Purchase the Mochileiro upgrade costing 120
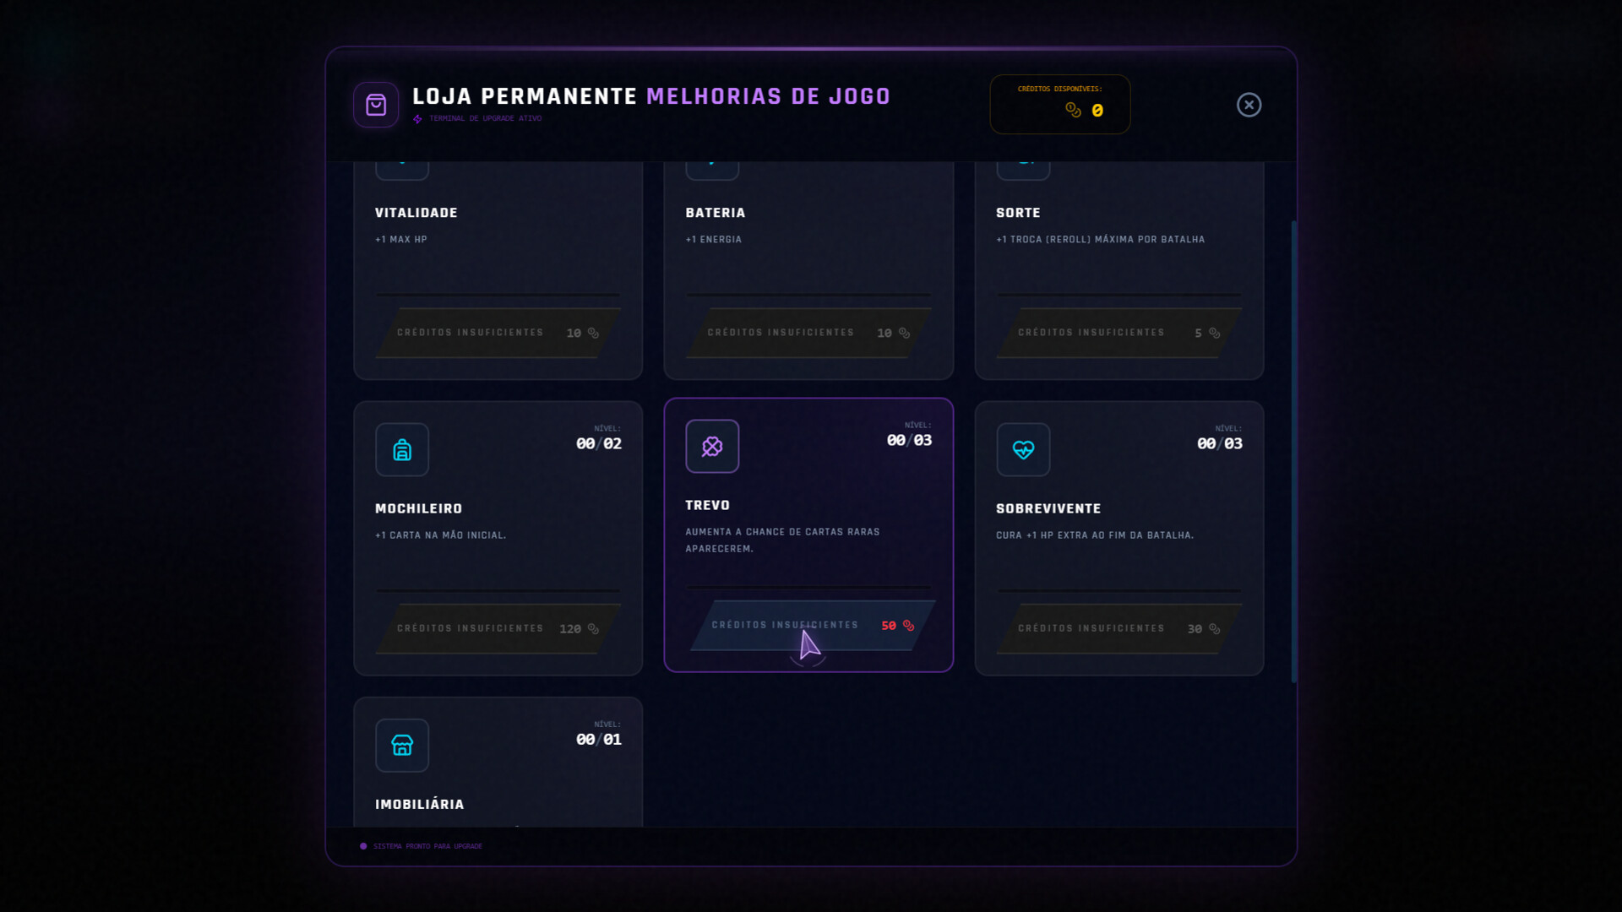The image size is (1622, 912). click(x=498, y=628)
